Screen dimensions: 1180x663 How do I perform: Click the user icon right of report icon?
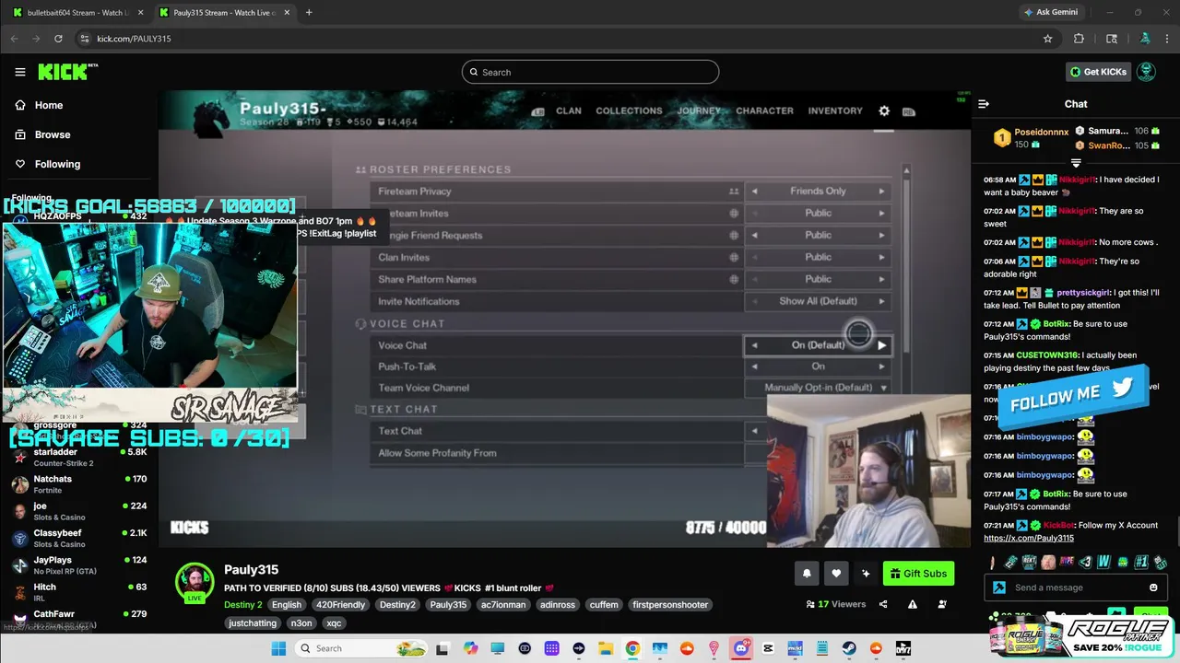tap(942, 604)
